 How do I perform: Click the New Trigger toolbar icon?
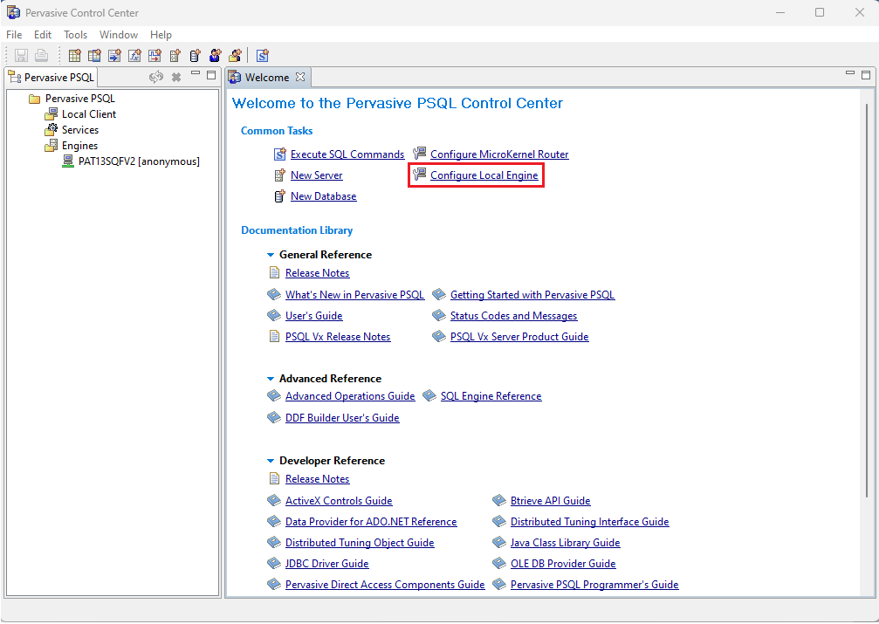[x=155, y=56]
